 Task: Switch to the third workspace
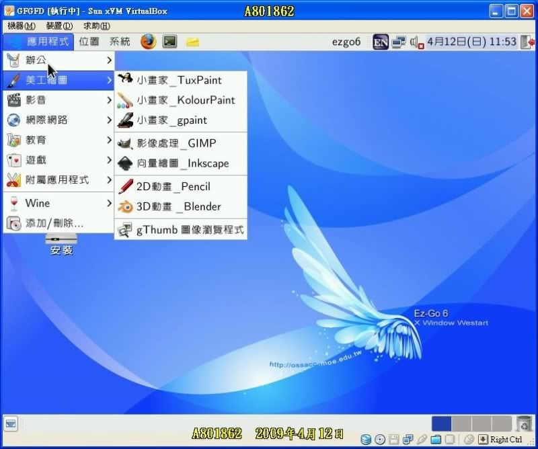[482, 423]
